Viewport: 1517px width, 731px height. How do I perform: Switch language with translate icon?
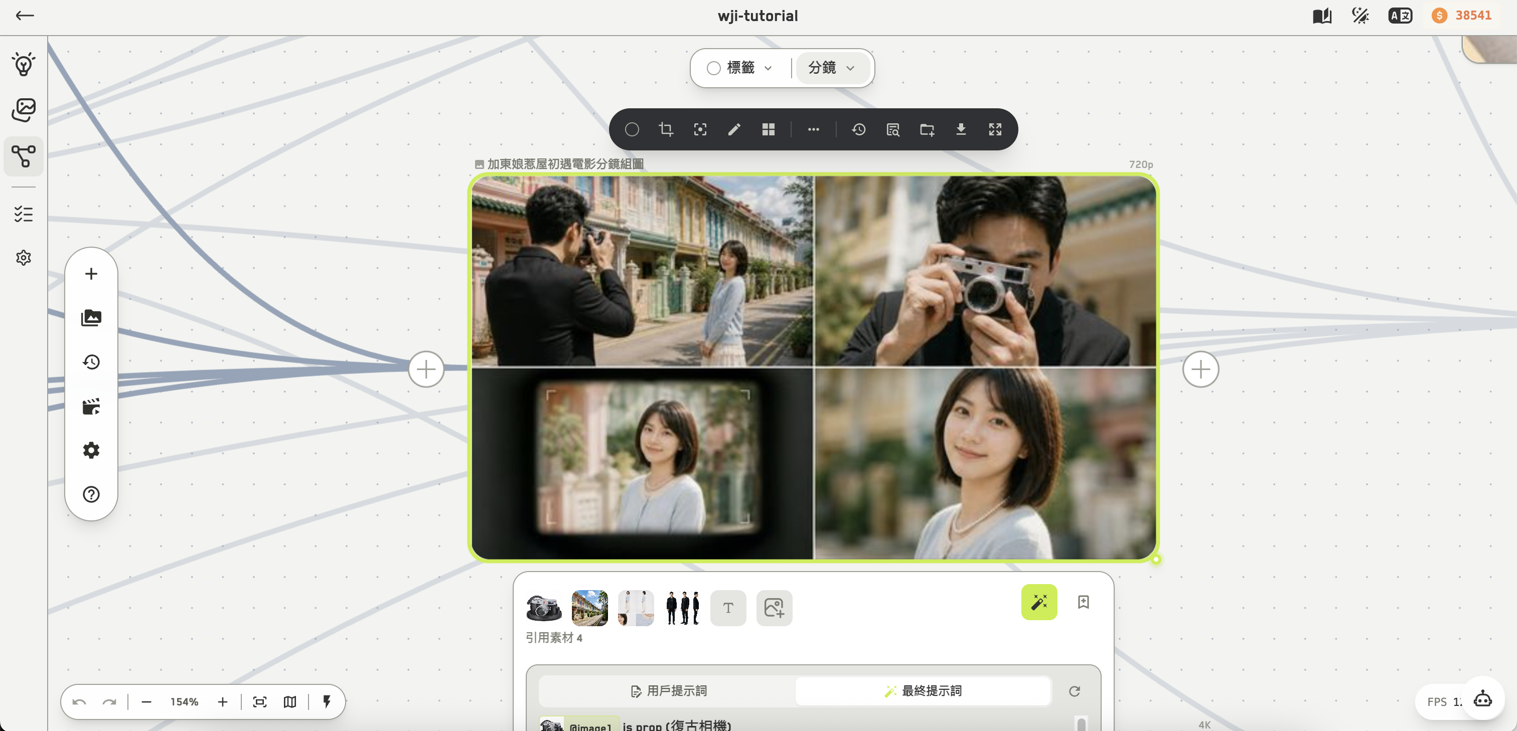[1400, 16]
